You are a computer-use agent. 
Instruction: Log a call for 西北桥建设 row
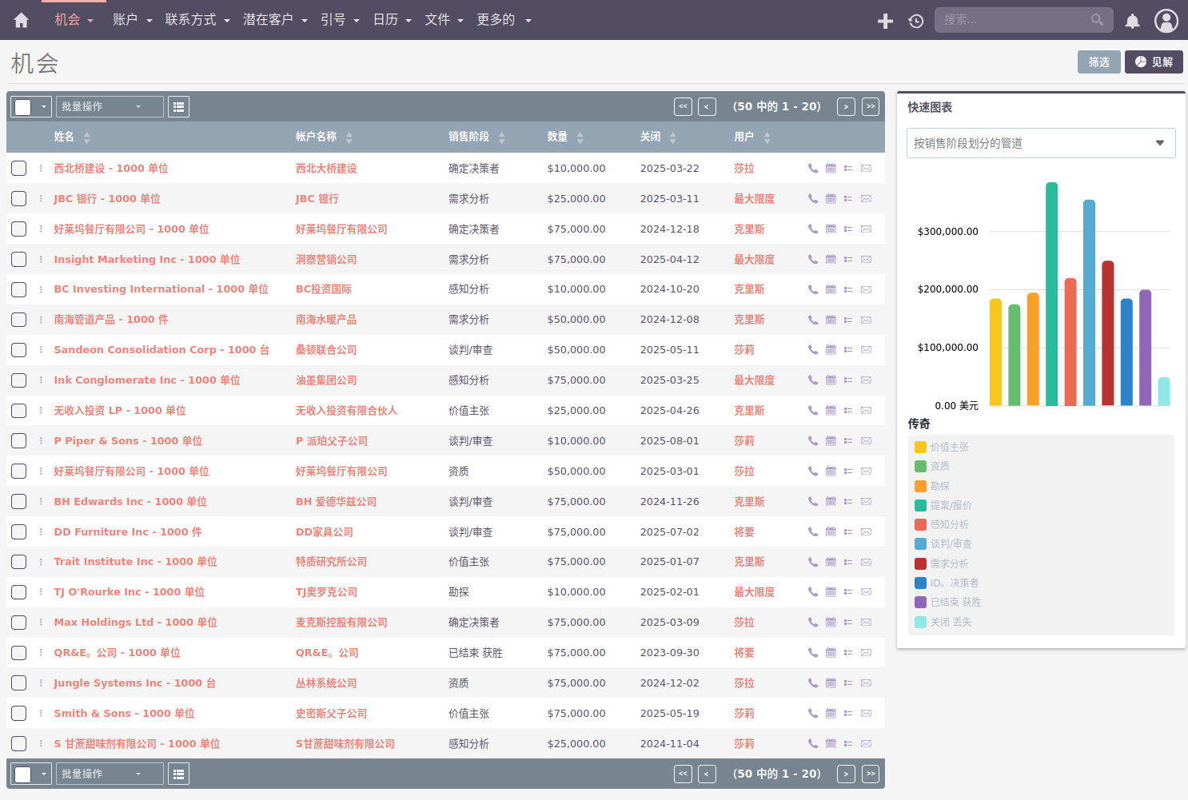click(813, 169)
